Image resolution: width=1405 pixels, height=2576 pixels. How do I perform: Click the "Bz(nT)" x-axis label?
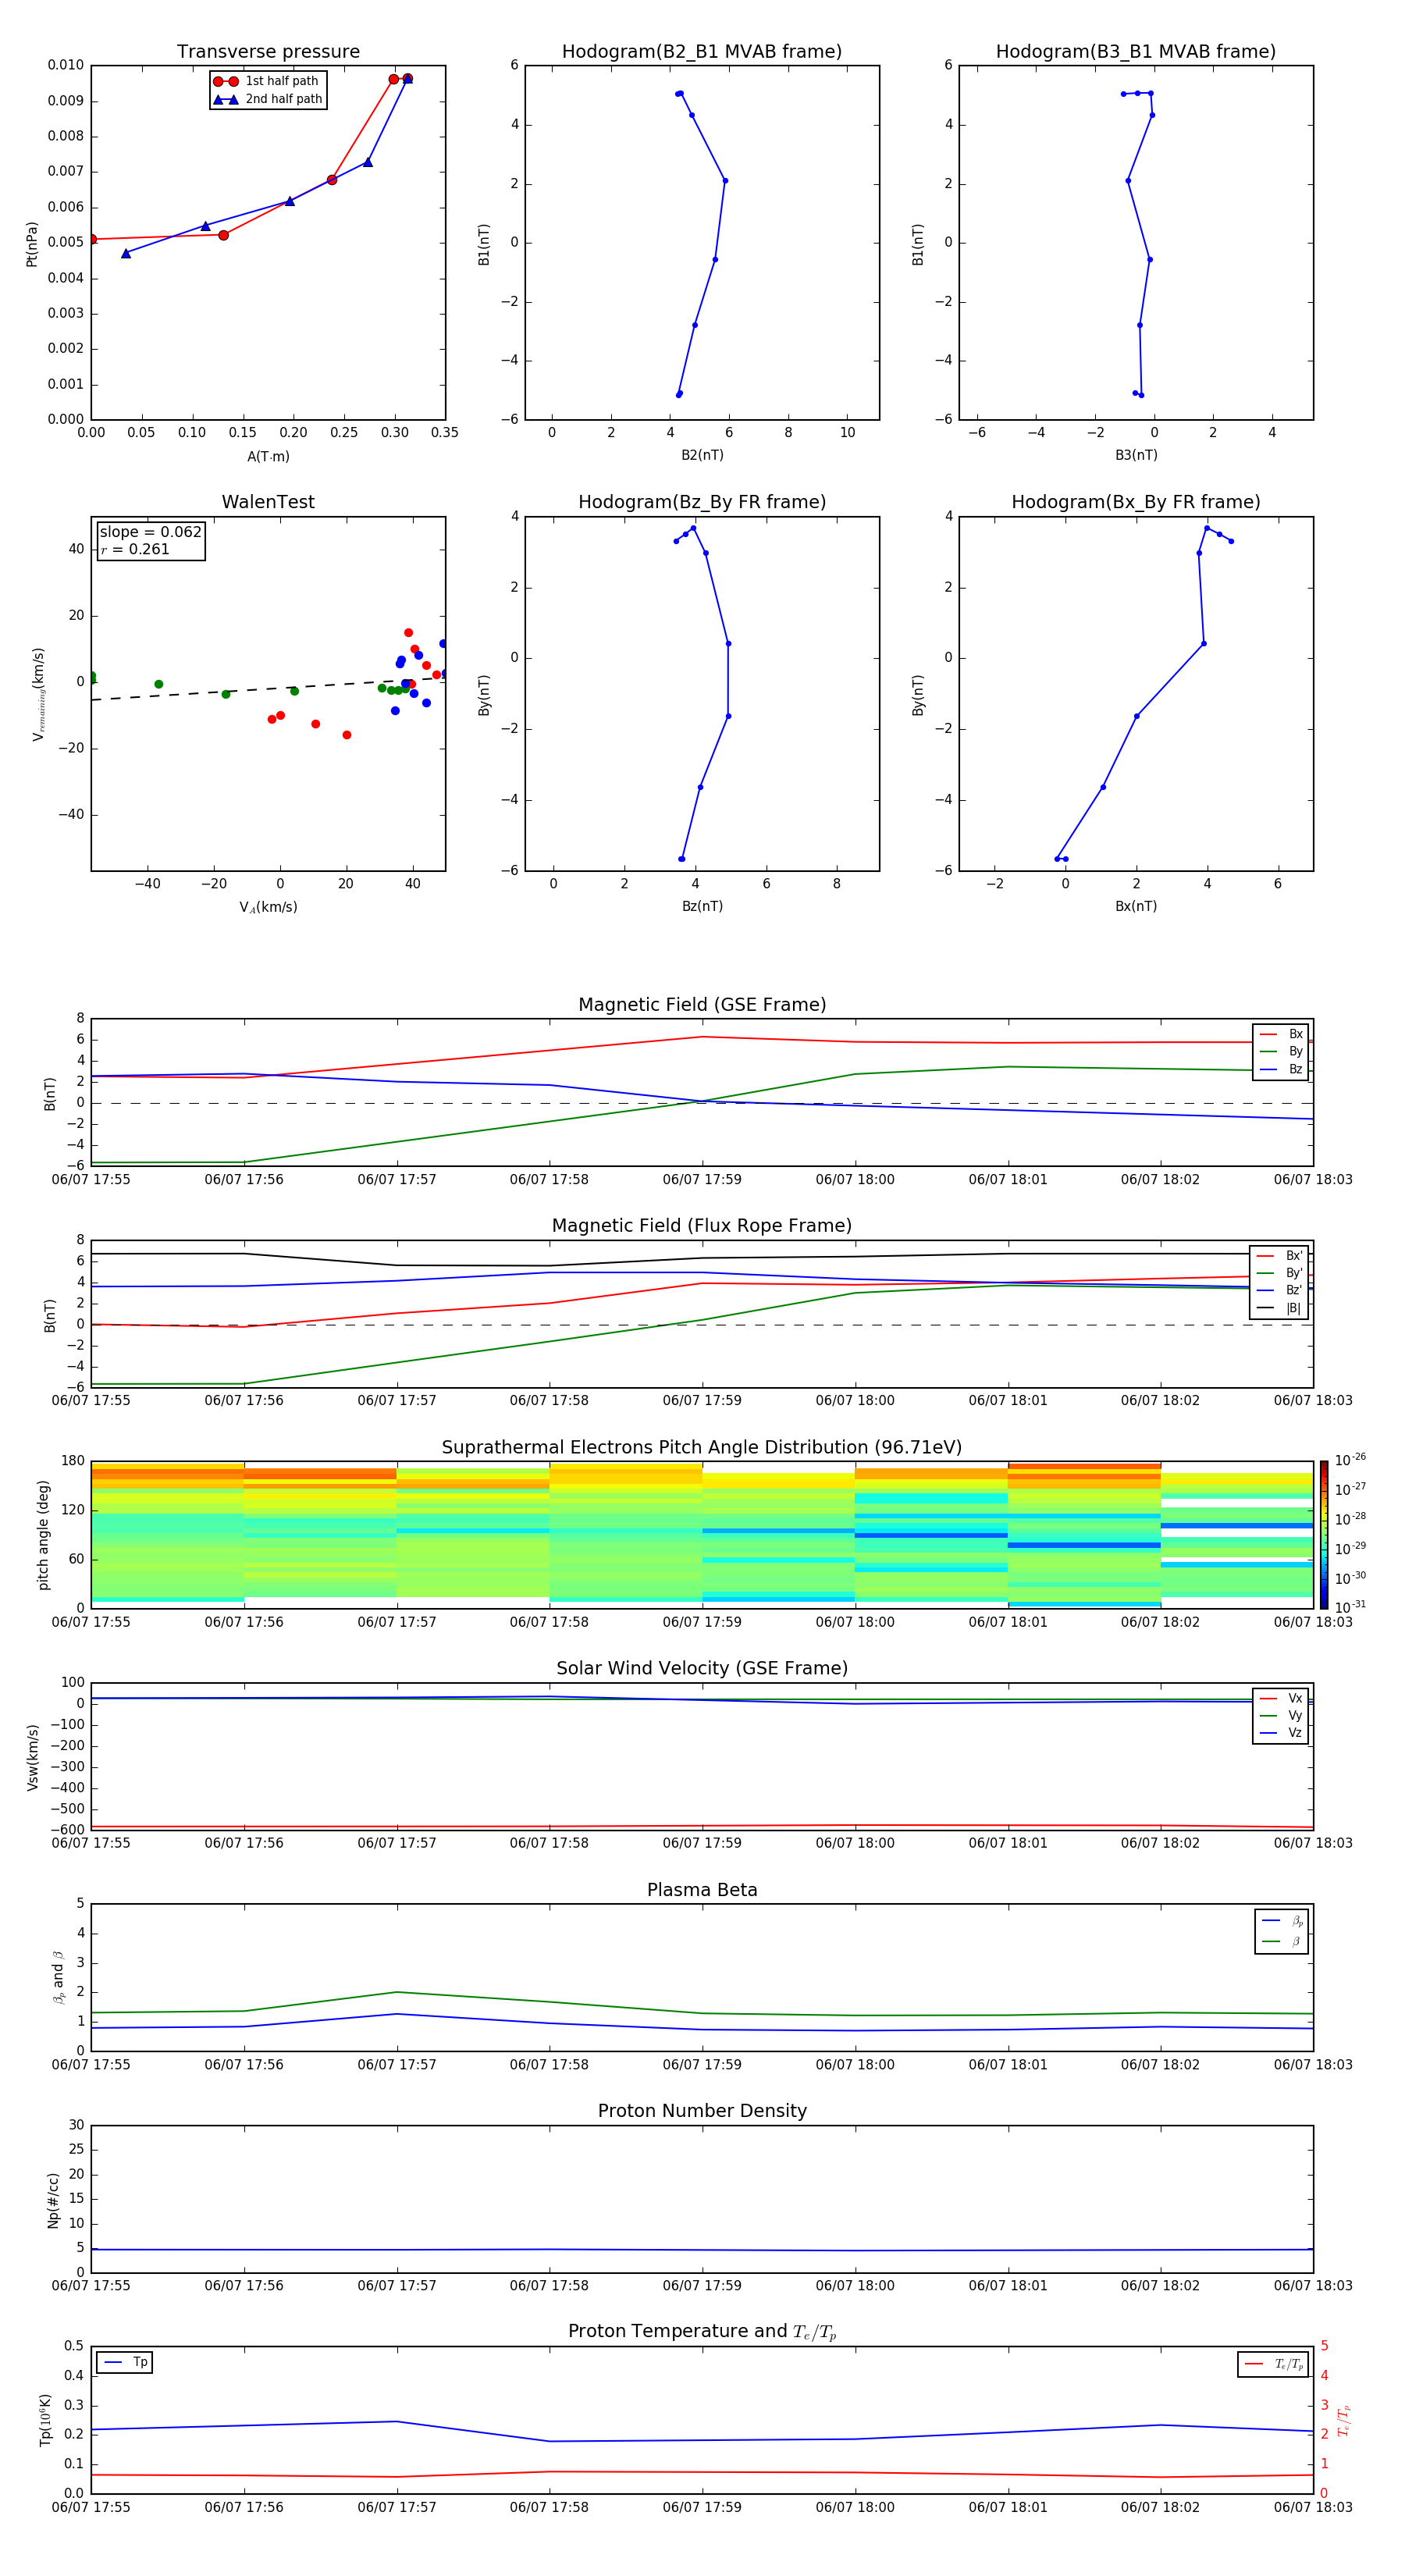pos(702,906)
